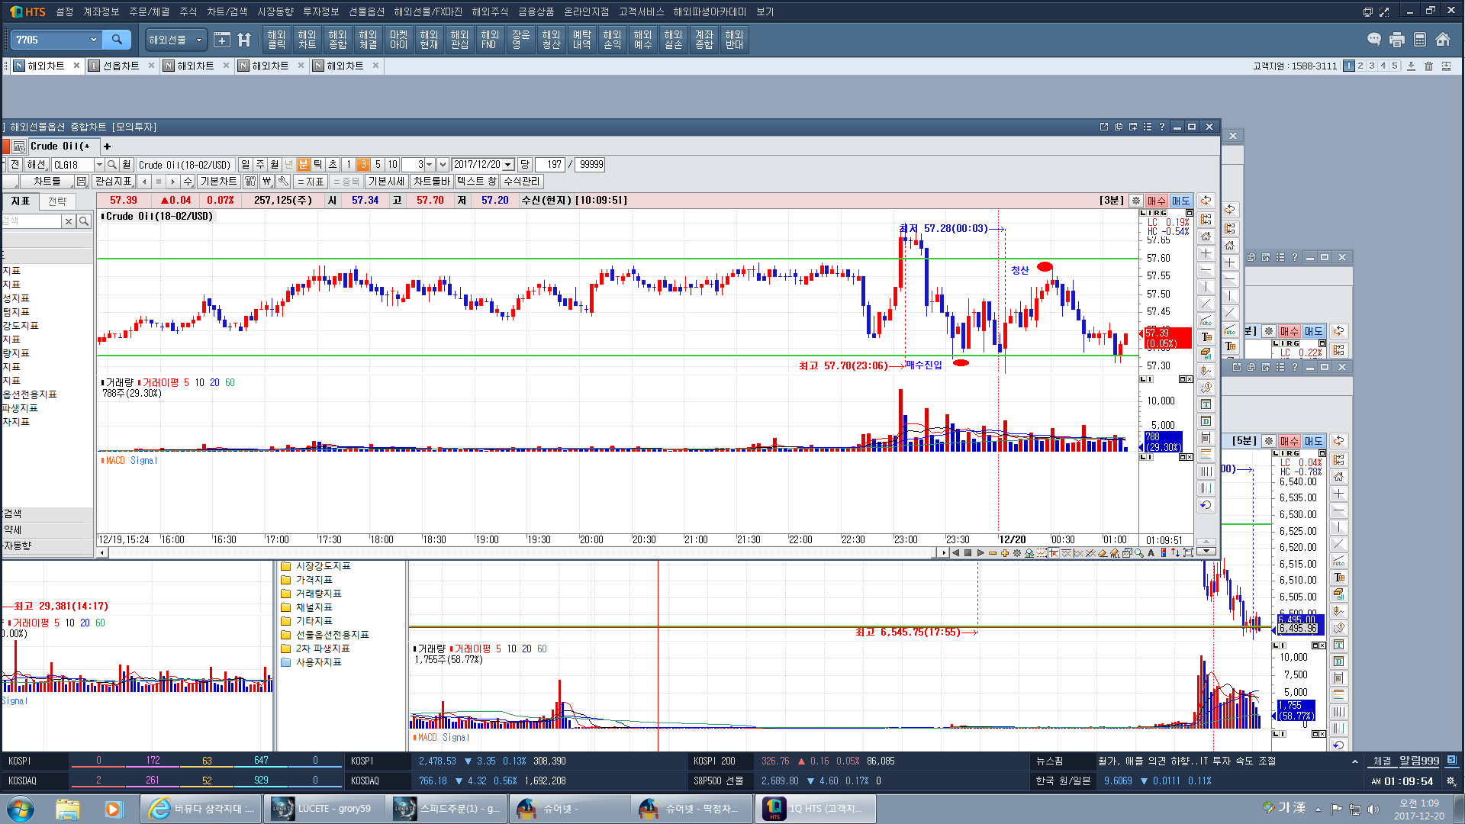Click the chat bubble icon in top toolbar
The width and height of the screenshot is (1465, 824).
point(1374,40)
